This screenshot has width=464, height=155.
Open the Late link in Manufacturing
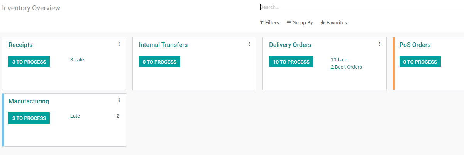[75, 116]
